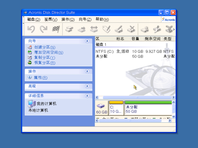Expand the 高级 panel

coord(87,86)
